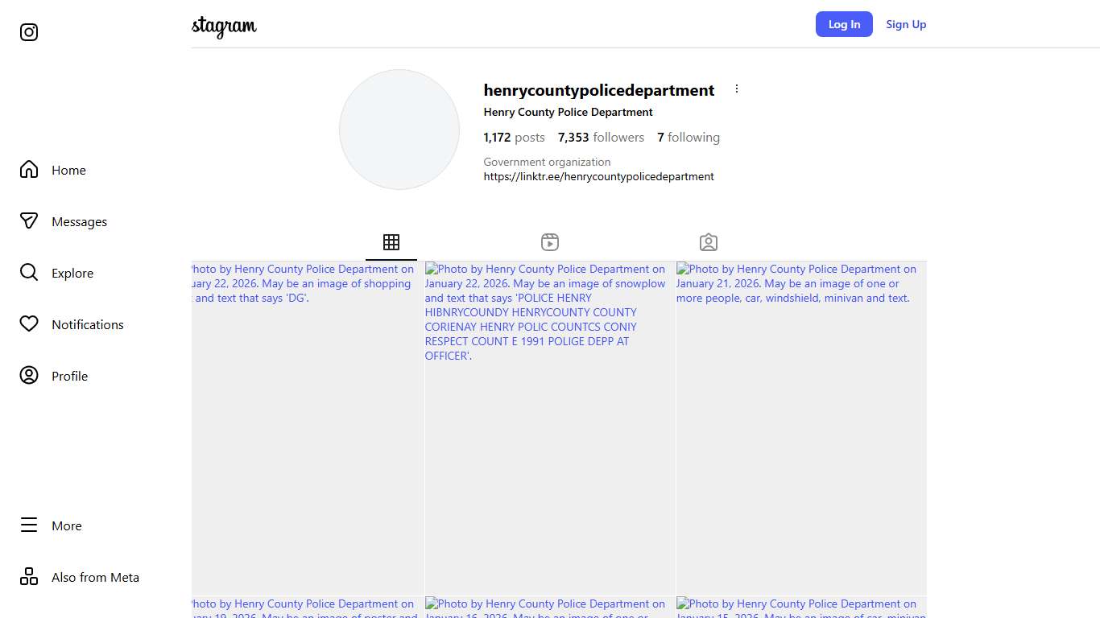
Task: Click the blank profile picture avatar
Action: click(x=399, y=130)
